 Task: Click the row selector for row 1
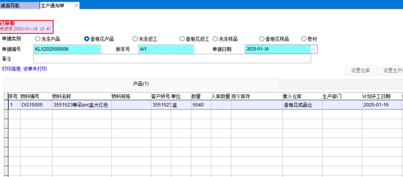pyautogui.click(x=6, y=105)
